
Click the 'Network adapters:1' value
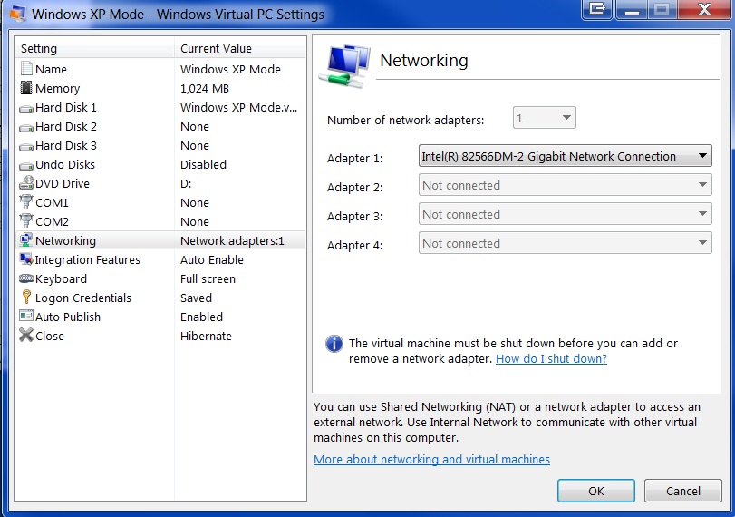[232, 240]
